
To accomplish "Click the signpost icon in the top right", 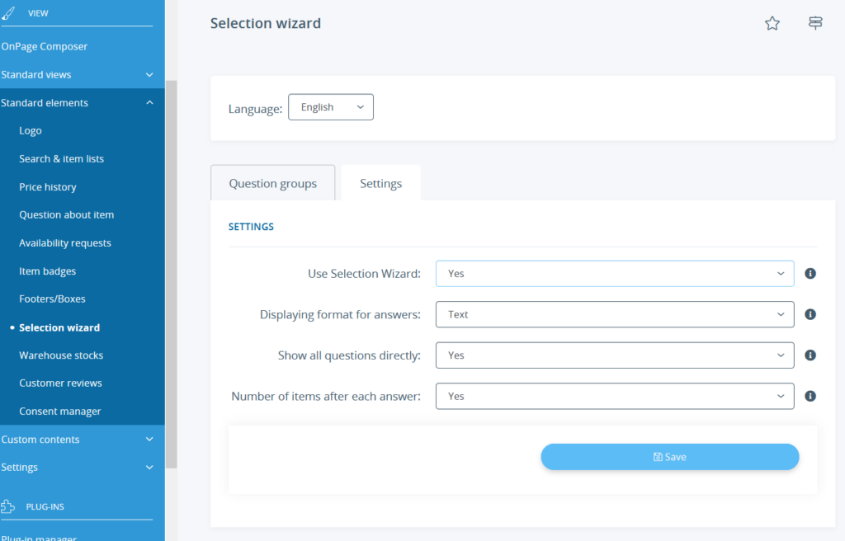I will pos(815,23).
